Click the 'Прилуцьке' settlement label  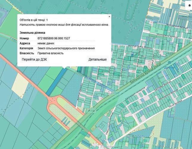(x=111, y=147)
